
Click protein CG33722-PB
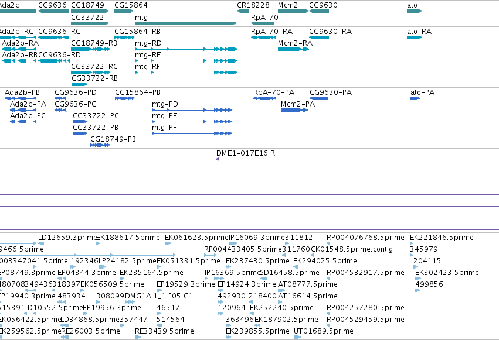pyautogui.click(x=80, y=133)
